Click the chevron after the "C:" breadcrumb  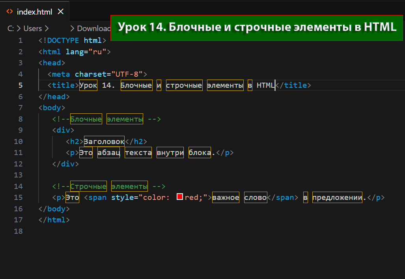click(18, 28)
